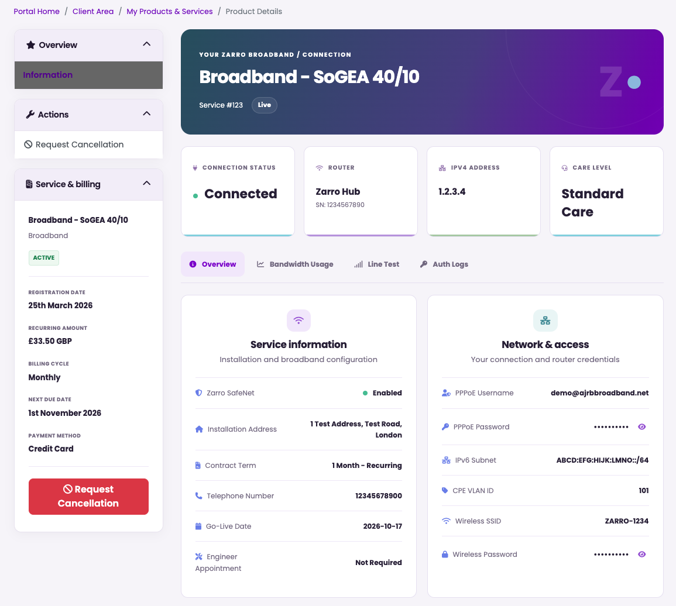Click the star icon beside Overview

pos(30,45)
